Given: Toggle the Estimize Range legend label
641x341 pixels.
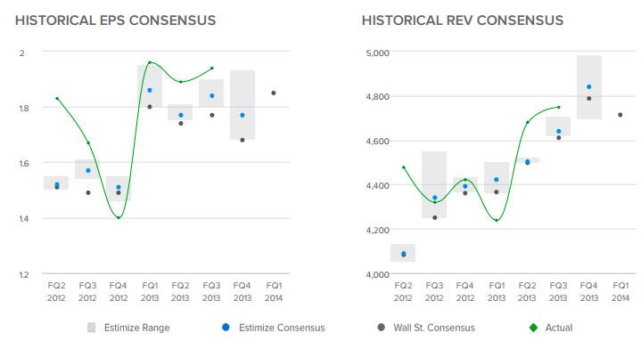Looking at the screenshot, I should 136,328.
